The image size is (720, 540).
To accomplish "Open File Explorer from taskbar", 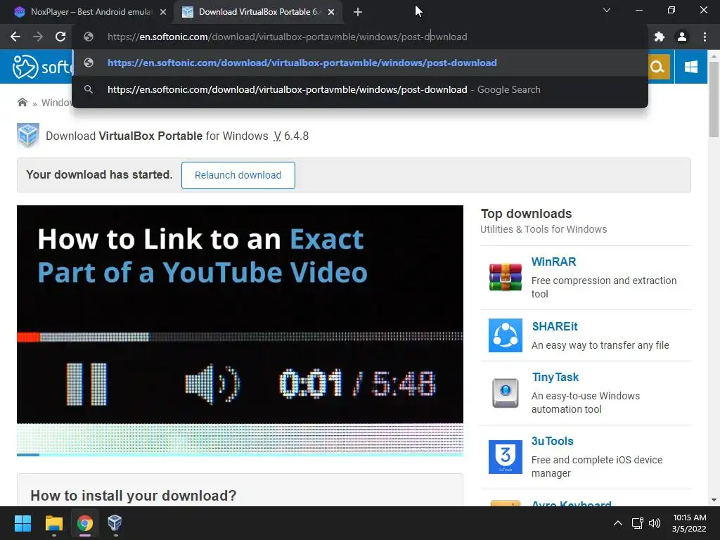I will 53,523.
